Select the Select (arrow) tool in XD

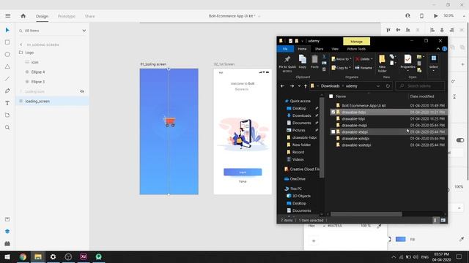coord(7,30)
